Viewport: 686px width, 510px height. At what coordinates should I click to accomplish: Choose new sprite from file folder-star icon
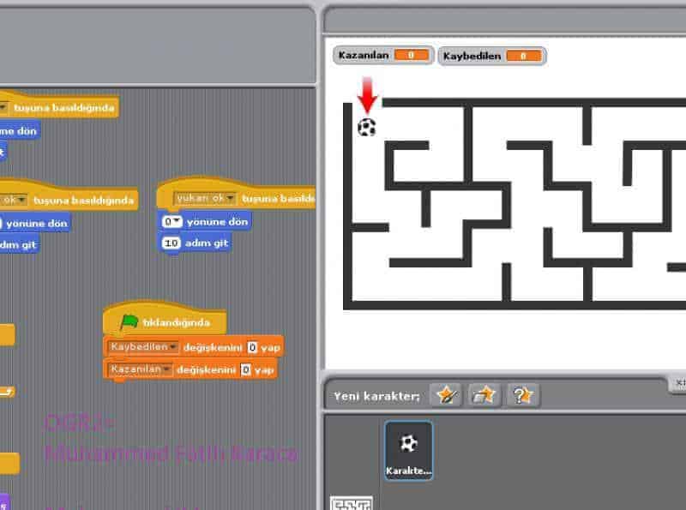pyautogui.click(x=484, y=394)
